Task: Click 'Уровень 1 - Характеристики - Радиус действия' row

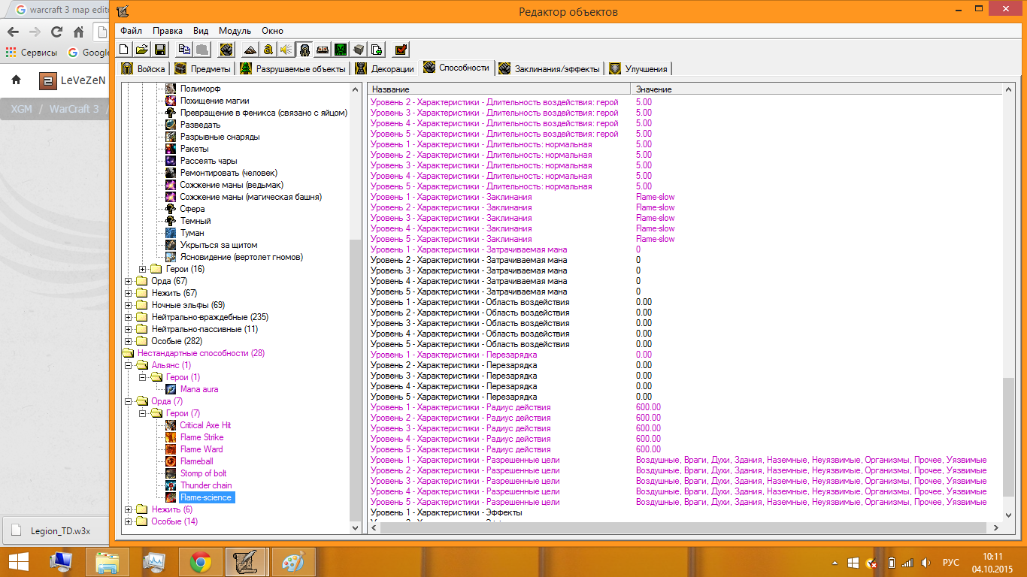Action: coord(686,407)
